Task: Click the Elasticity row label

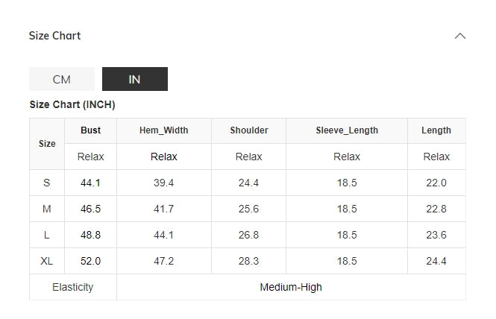Action: [73, 287]
